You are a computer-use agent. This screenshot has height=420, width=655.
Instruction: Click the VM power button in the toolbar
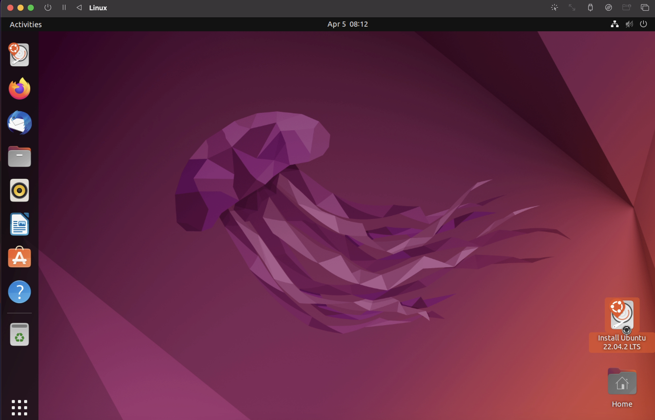pos(48,8)
